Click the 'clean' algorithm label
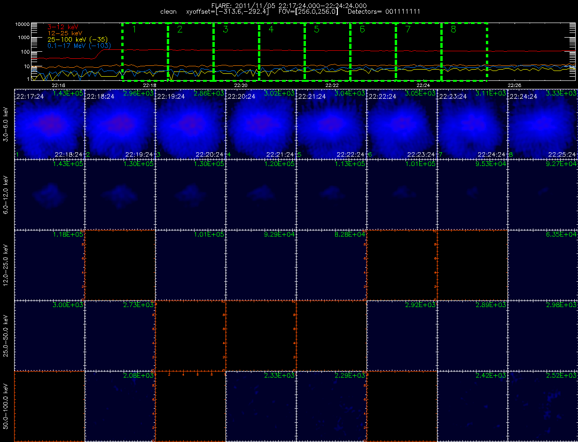 coord(168,11)
